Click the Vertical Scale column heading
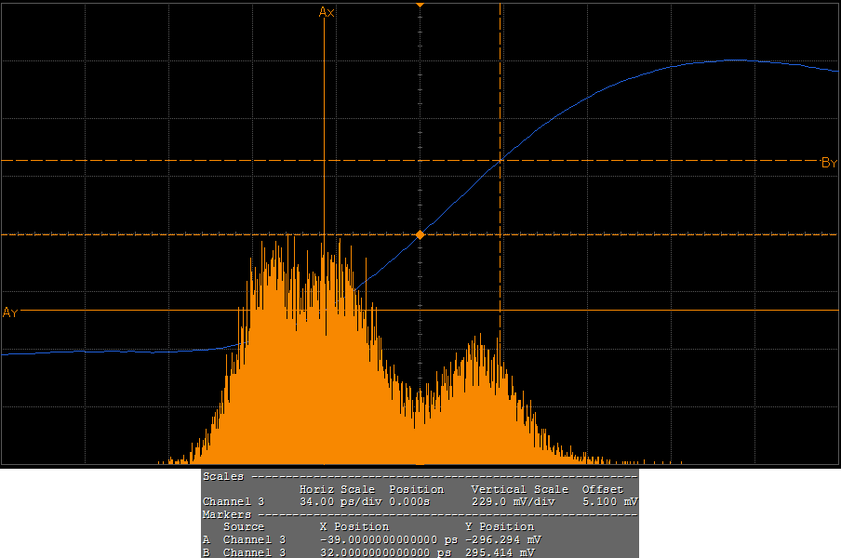Image resolution: width=841 pixels, height=558 pixels. coord(519,489)
